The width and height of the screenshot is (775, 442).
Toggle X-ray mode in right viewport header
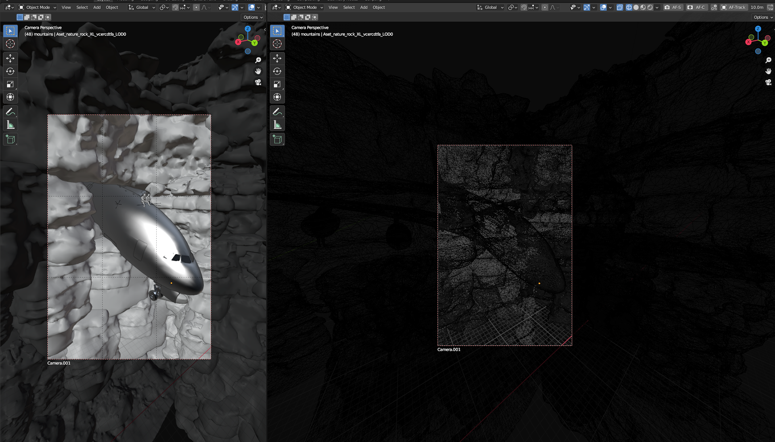[x=620, y=7]
